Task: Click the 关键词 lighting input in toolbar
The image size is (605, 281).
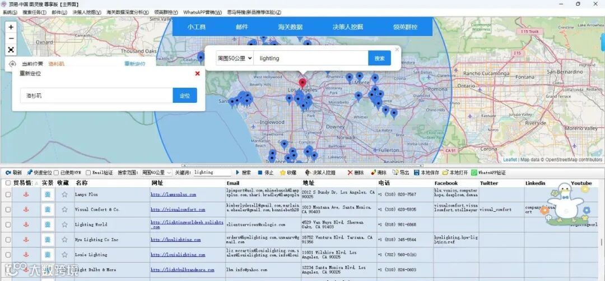Action: 212,173
